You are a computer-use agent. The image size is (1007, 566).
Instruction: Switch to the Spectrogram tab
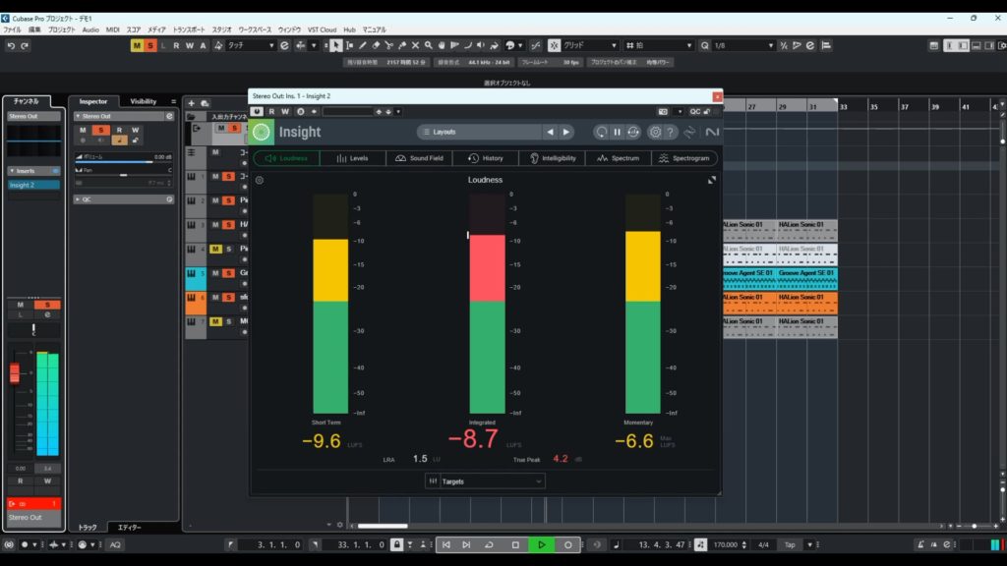(x=684, y=158)
